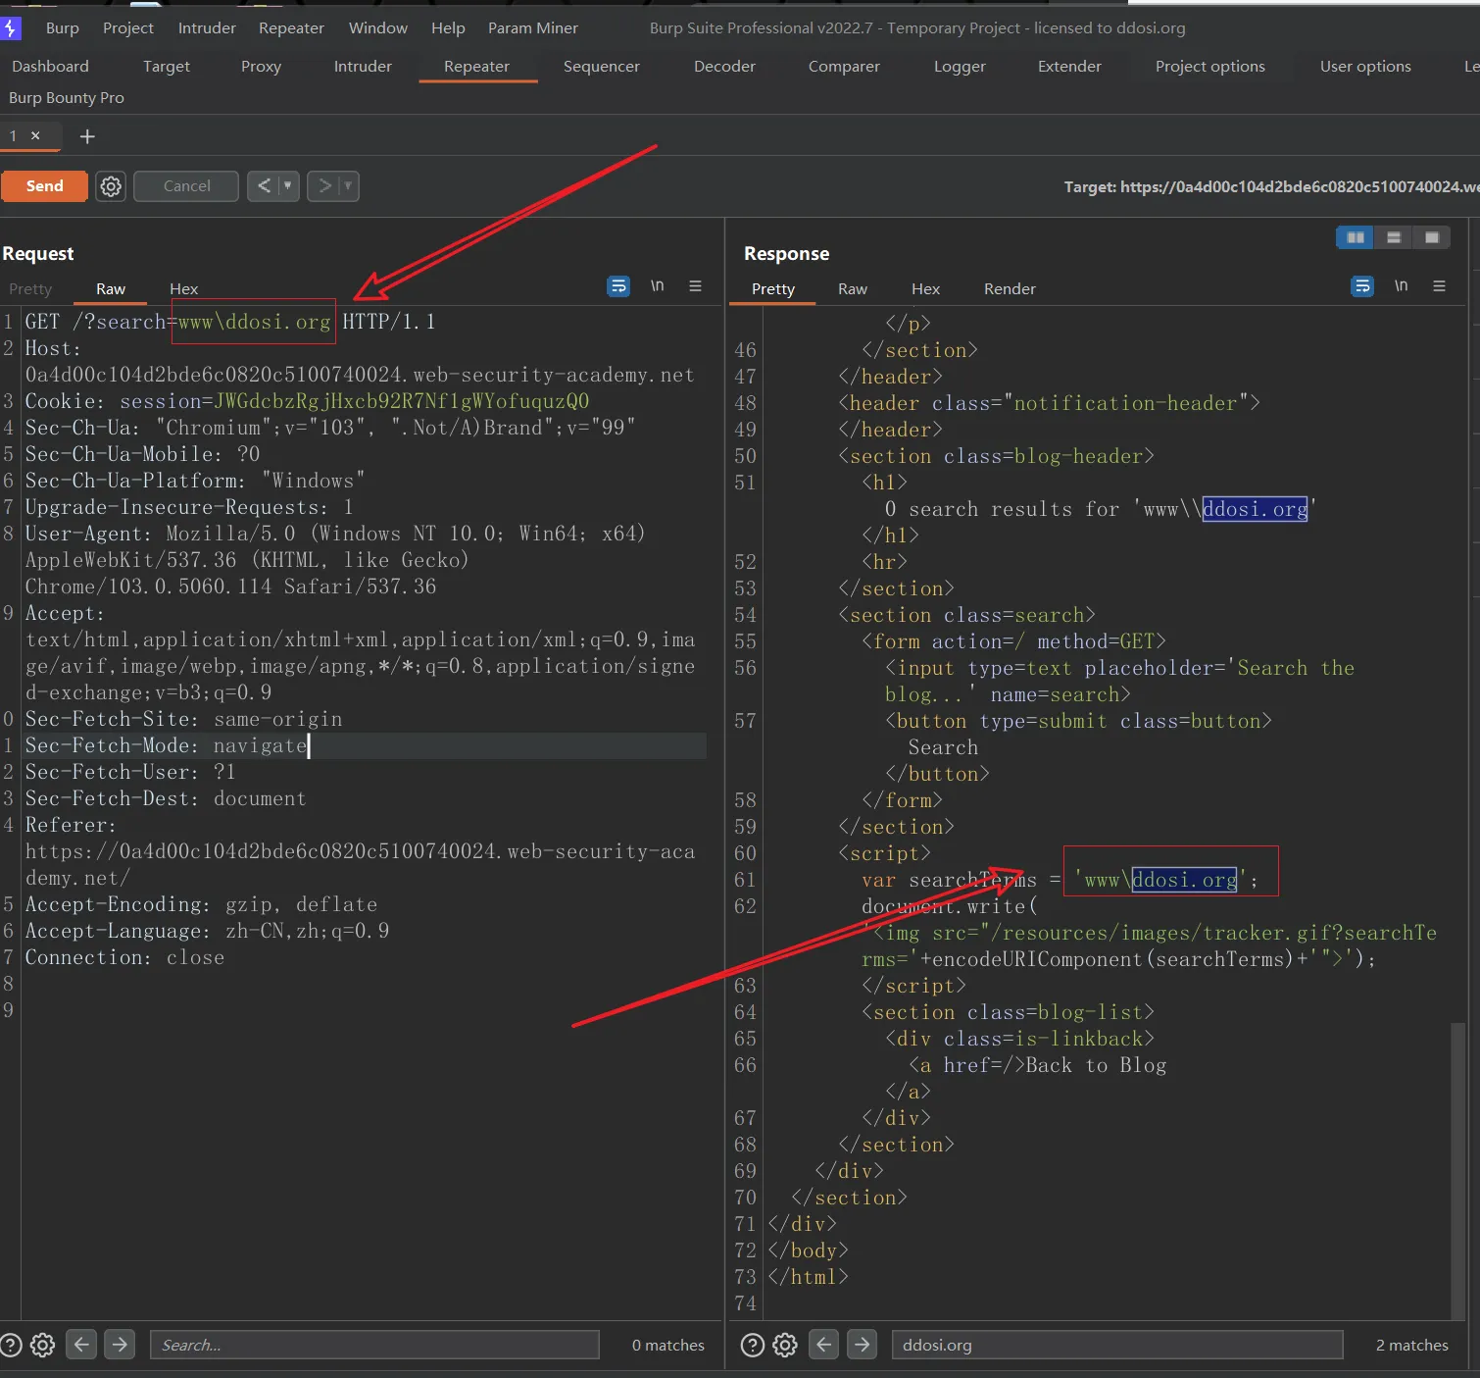
Task: Open help icon below Request pane
Action: 11,1345
